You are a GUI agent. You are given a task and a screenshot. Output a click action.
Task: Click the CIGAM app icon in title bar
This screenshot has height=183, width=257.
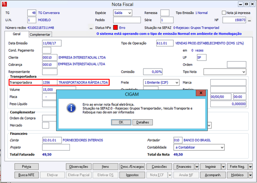click(x=4, y=4)
